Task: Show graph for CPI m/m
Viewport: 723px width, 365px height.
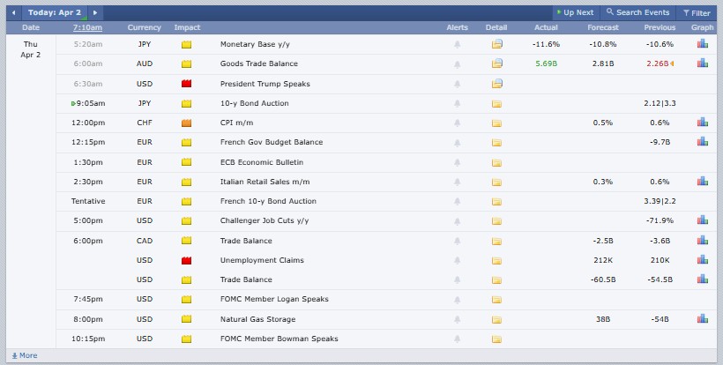Action: [x=703, y=123]
